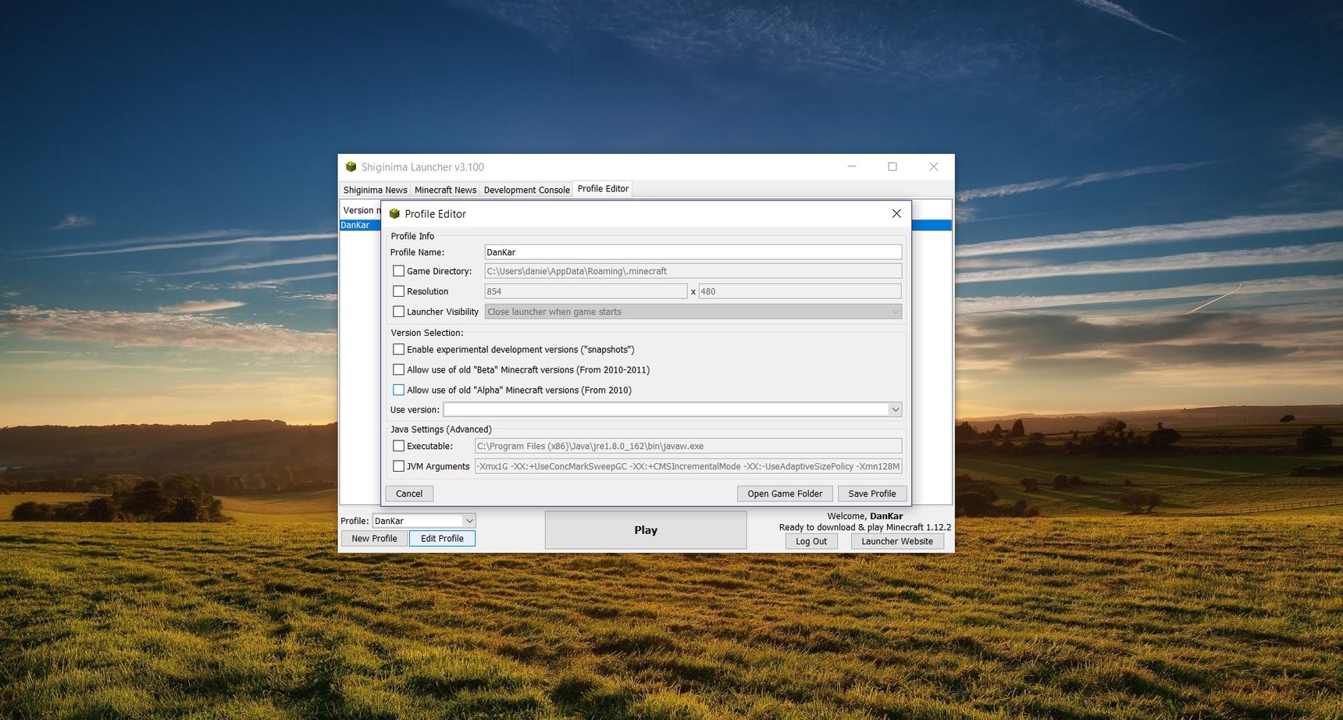The height and width of the screenshot is (720, 1343).
Task: Select the Profile Editor tab
Action: pyautogui.click(x=603, y=189)
